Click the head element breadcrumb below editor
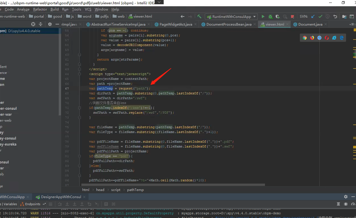Viewport: 356px width, 218px height. [x=100, y=190]
